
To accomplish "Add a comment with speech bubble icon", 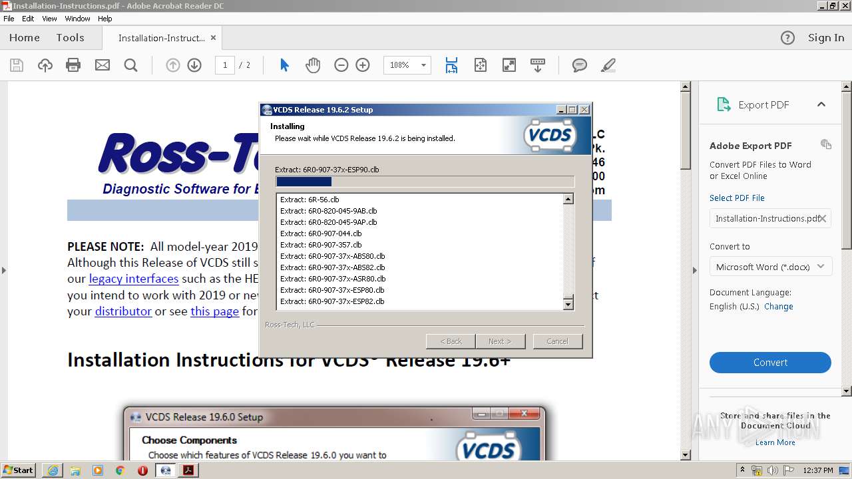I will (580, 65).
